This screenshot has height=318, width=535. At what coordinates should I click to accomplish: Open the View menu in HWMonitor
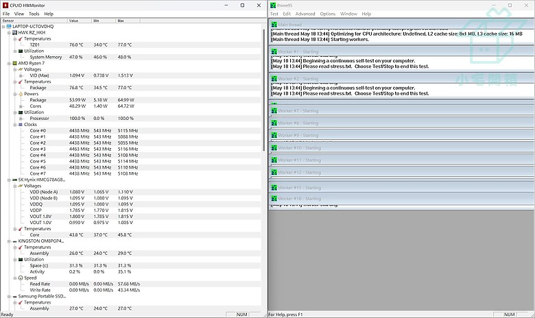click(x=19, y=14)
